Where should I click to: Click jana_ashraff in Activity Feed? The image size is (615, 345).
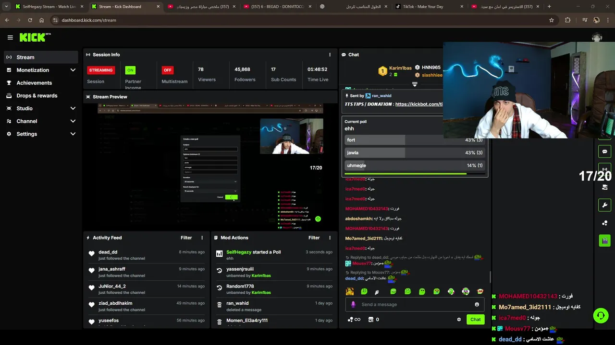[x=112, y=269]
